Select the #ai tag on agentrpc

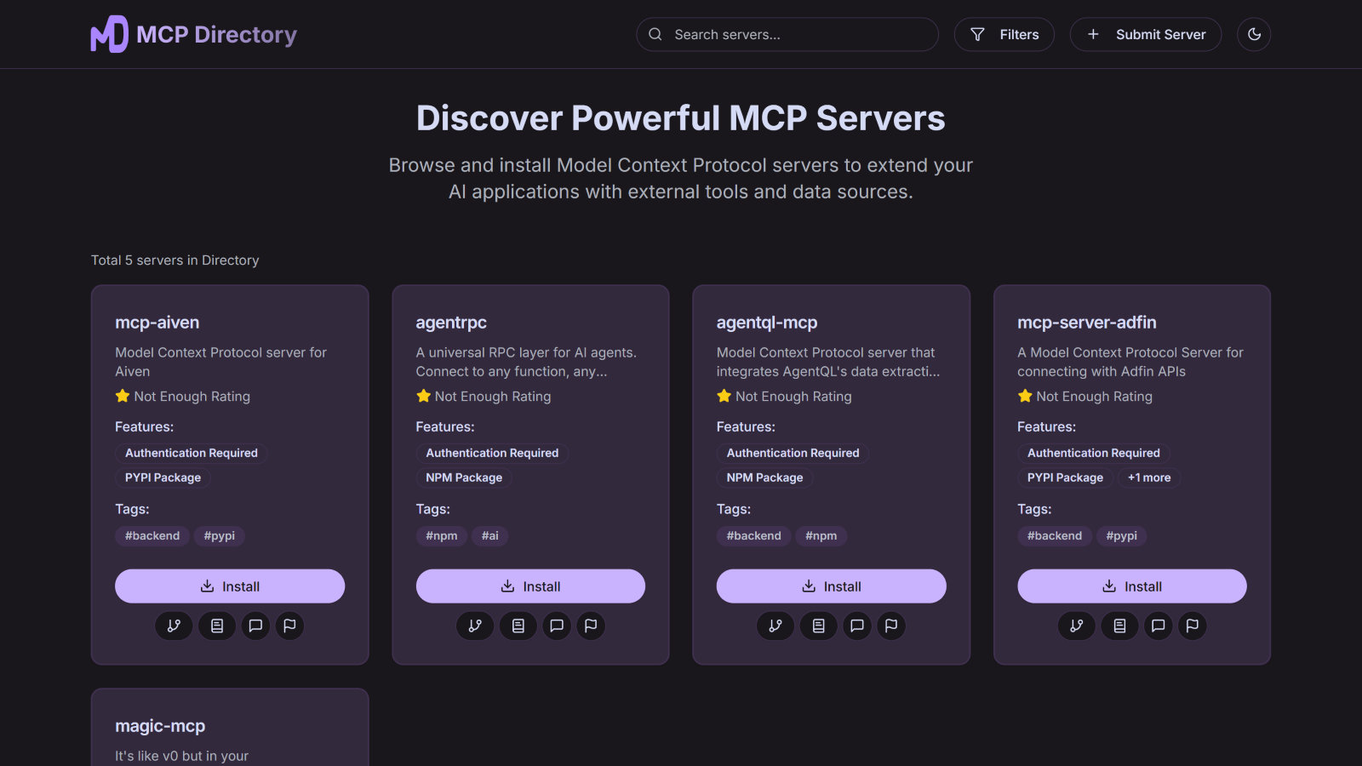tap(489, 535)
